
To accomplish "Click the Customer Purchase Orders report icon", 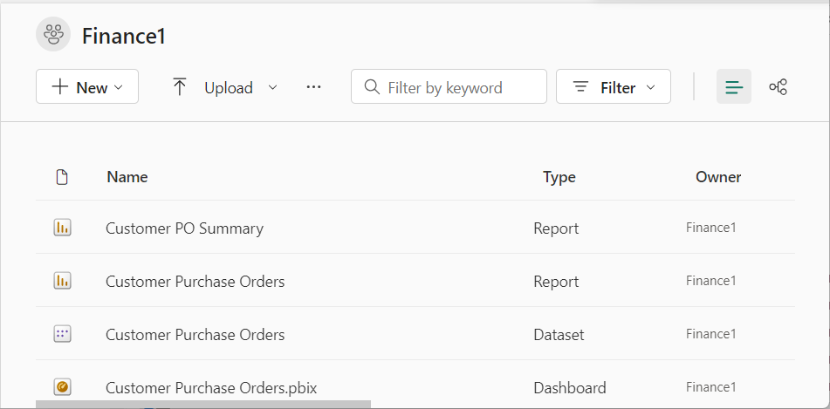I will tap(62, 281).
